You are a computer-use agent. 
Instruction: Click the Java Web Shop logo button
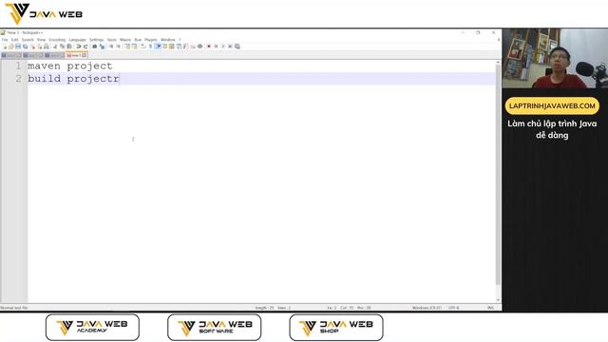click(x=336, y=327)
